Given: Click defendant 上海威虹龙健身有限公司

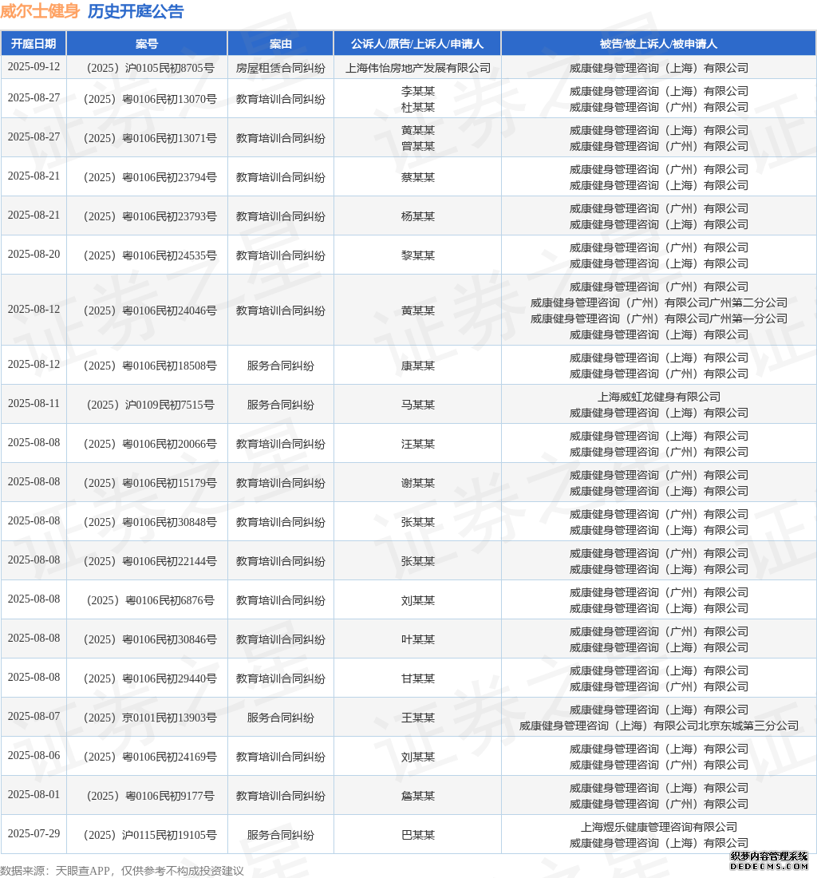Looking at the screenshot, I should (659, 397).
